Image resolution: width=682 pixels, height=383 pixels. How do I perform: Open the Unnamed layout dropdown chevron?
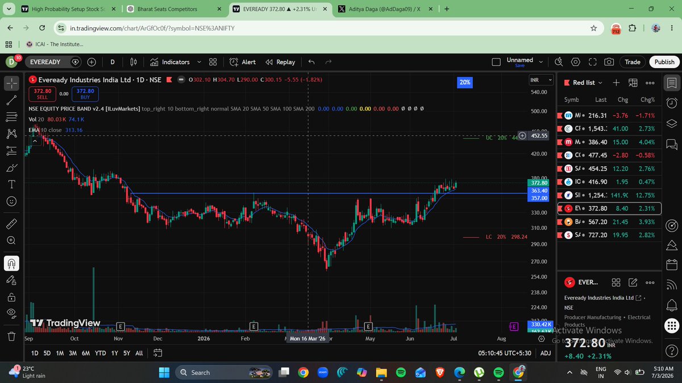tap(542, 61)
